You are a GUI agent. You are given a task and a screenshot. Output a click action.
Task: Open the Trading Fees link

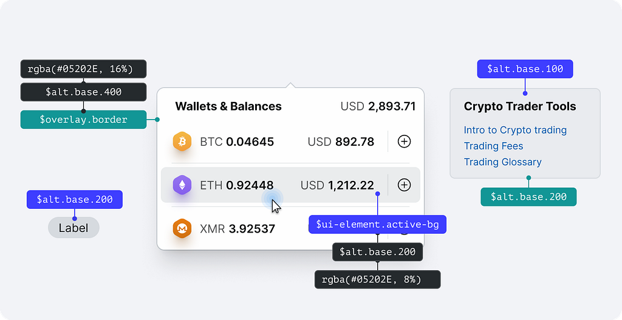[493, 146]
